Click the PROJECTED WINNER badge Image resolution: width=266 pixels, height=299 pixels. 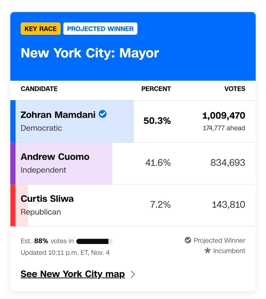point(100,29)
